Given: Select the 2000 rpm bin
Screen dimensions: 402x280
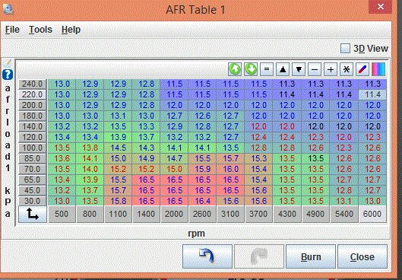Looking at the screenshot, I should [x=174, y=214].
